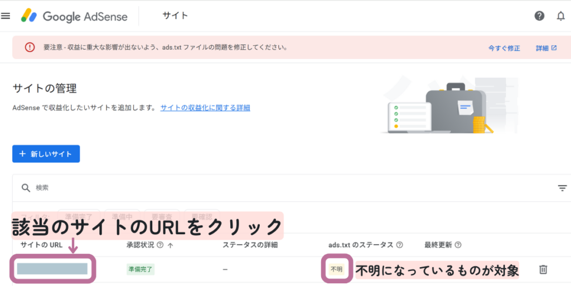Select the 準備中 filter chip
Image resolution: width=571 pixels, height=300 pixels.
pos(122,216)
